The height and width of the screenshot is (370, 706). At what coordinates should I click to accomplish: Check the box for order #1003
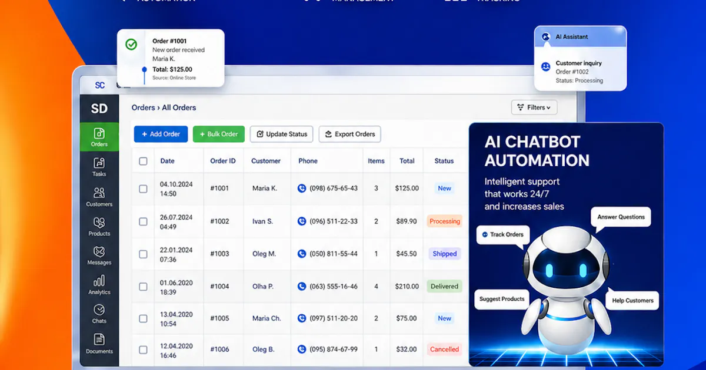(143, 254)
